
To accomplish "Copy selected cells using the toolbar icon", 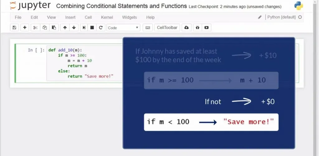I will (x=45, y=28).
